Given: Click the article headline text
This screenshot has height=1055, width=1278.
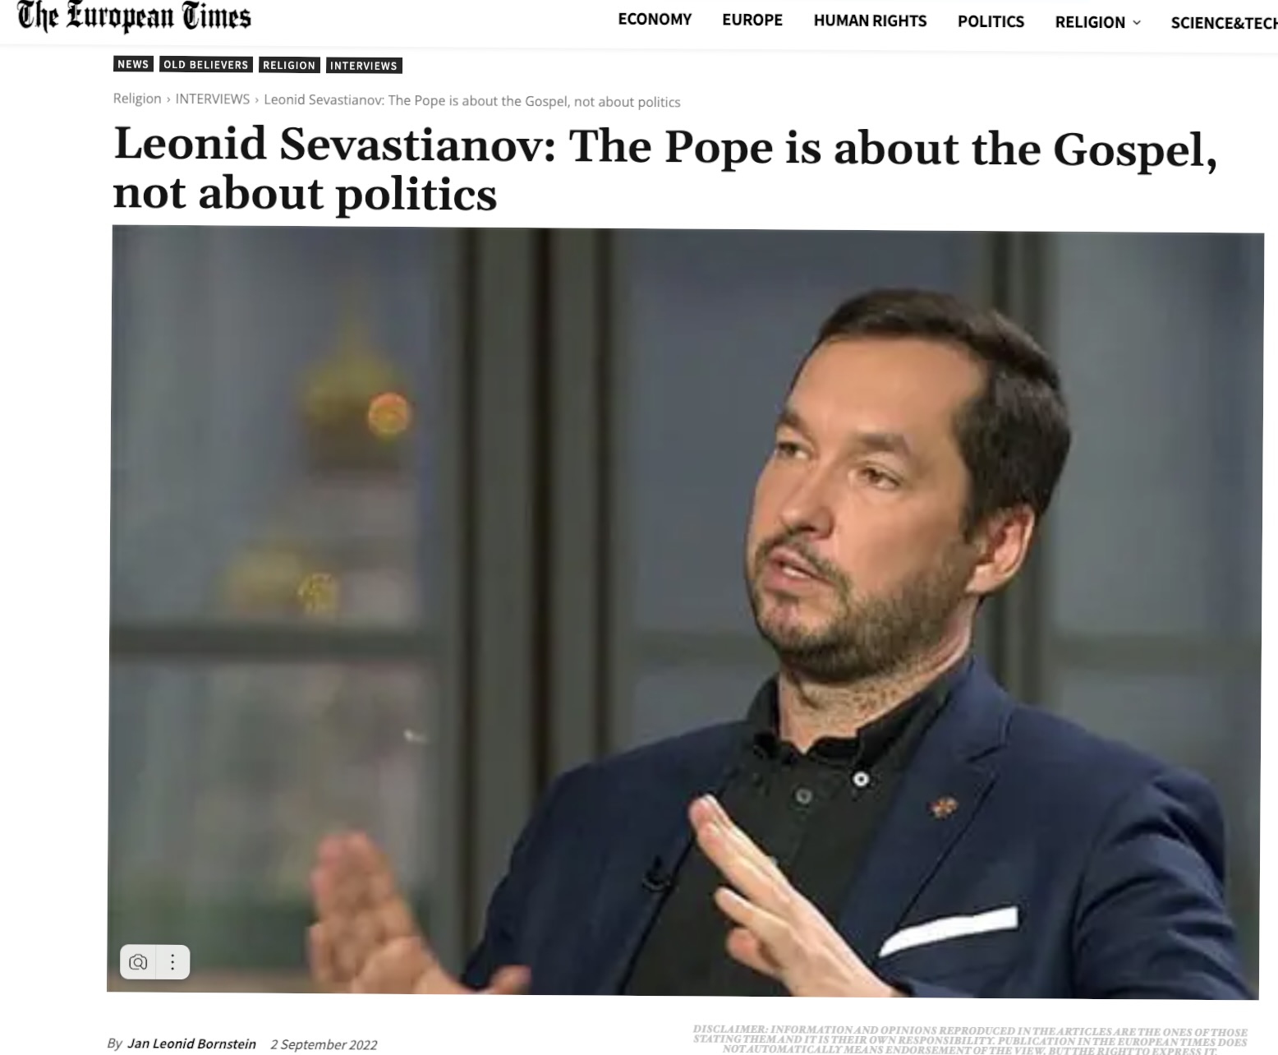Looking at the screenshot, I should (x=664, y=169).
